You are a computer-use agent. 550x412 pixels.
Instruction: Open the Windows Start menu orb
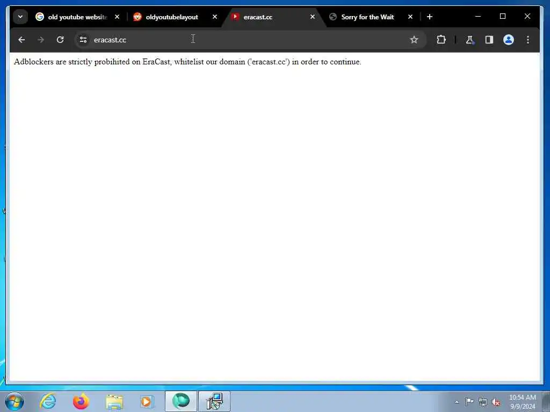coord(15,401)
